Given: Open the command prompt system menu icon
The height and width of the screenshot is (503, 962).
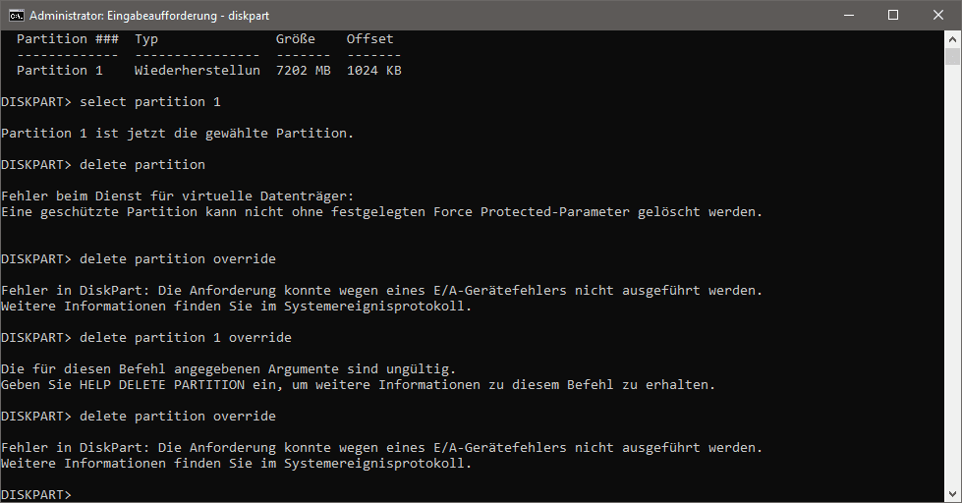Looking at the screenshot, I should pyautogui.click(x=16, y=16).
